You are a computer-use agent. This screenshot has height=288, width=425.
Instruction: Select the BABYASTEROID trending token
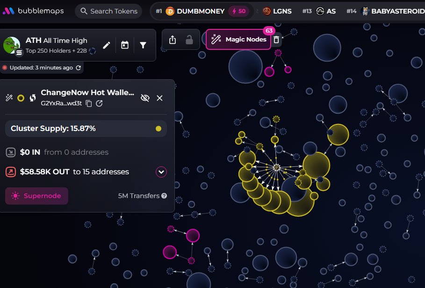(393, 11)
